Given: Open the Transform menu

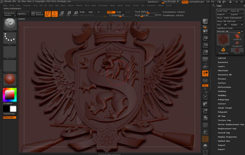Looking at the screenshot, I should click(x=151, y=5).
